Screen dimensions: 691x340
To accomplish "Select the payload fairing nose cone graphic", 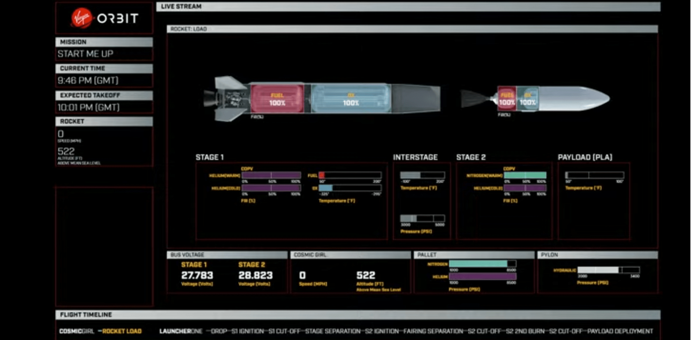I will 574,99.
